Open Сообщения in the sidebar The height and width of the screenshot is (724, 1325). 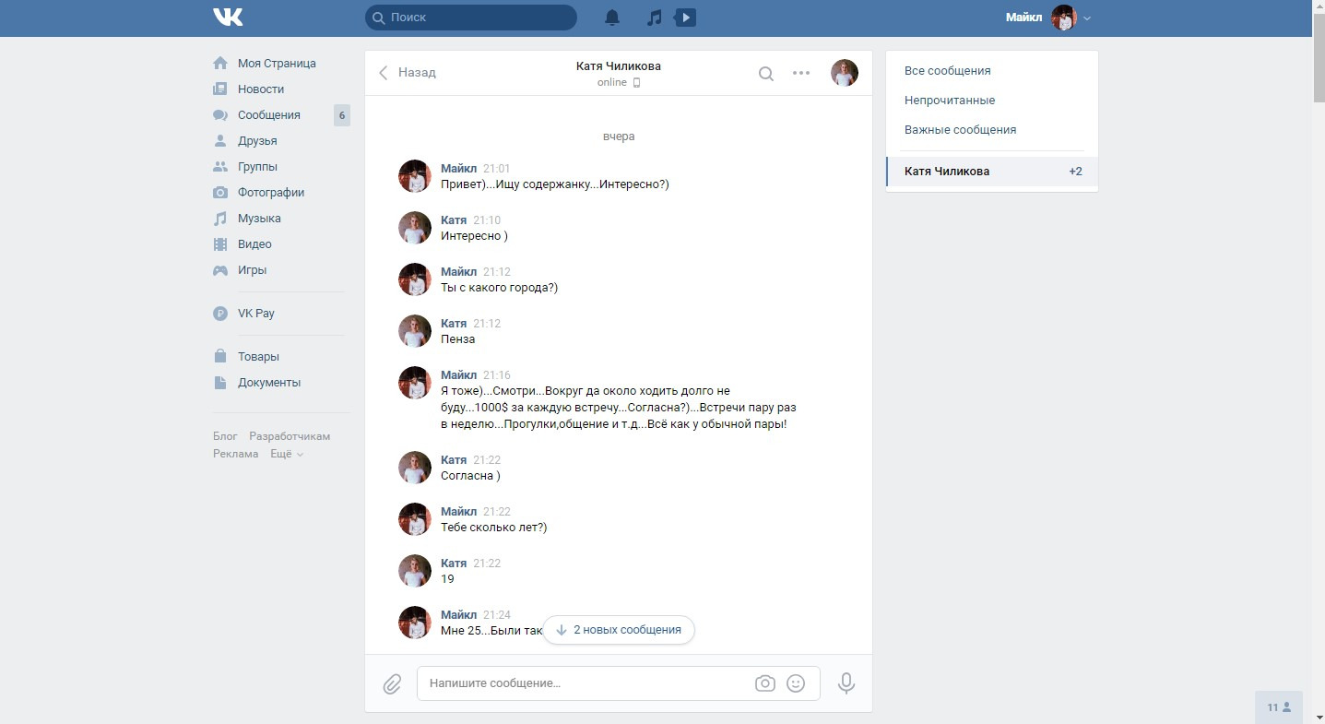[269, 115]
